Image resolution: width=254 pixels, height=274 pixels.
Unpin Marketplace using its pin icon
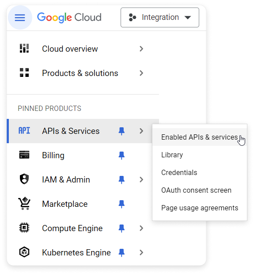121,204
